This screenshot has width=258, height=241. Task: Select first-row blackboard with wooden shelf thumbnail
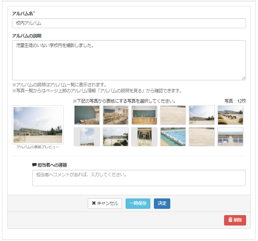point(144,115)
